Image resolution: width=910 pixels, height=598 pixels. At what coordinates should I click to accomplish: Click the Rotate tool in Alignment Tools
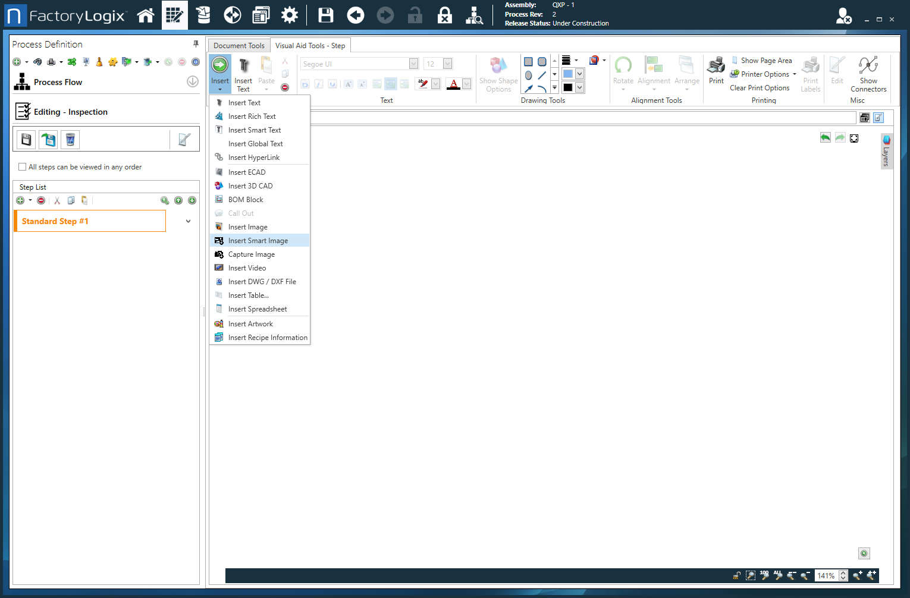pos(623,74)
